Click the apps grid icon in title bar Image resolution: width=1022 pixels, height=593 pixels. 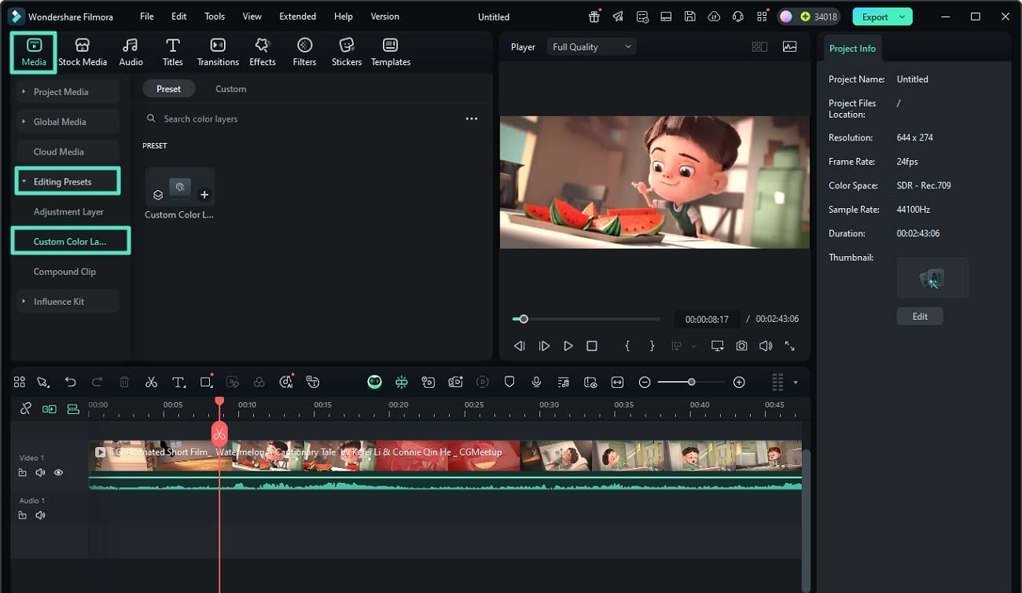(x=762, y=16)
